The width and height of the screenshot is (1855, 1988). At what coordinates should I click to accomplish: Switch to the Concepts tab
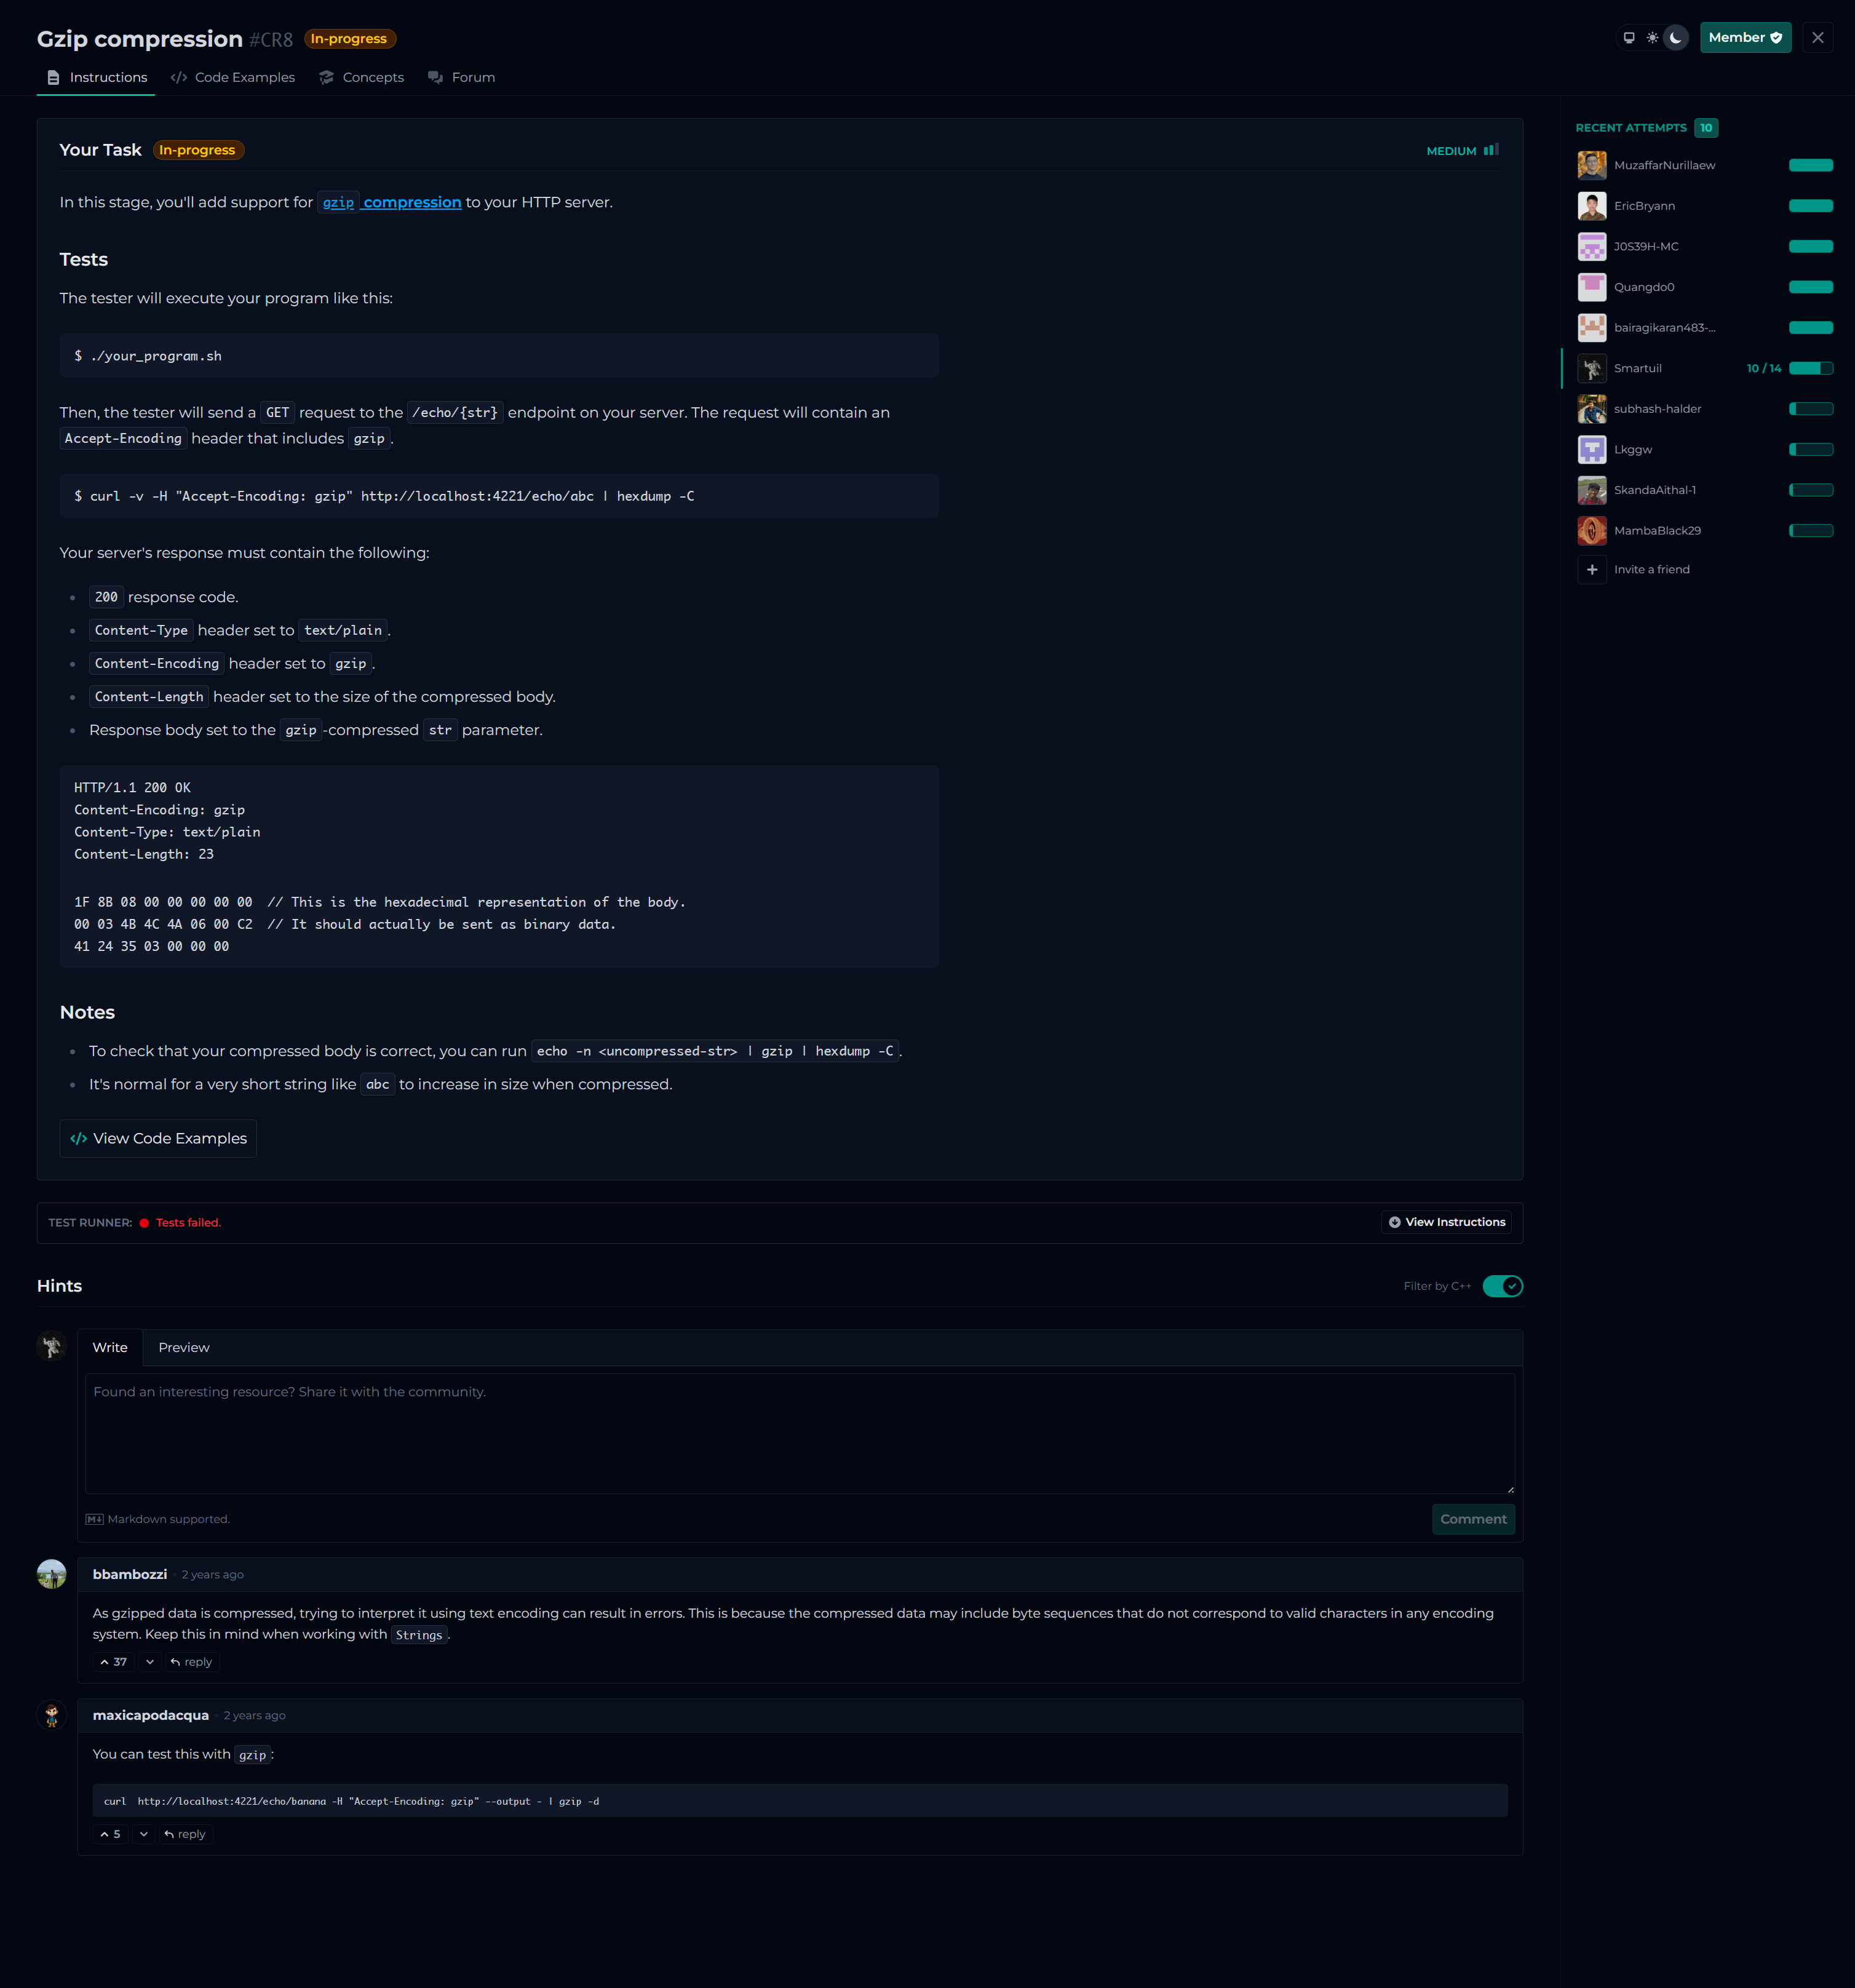(362, 77)
